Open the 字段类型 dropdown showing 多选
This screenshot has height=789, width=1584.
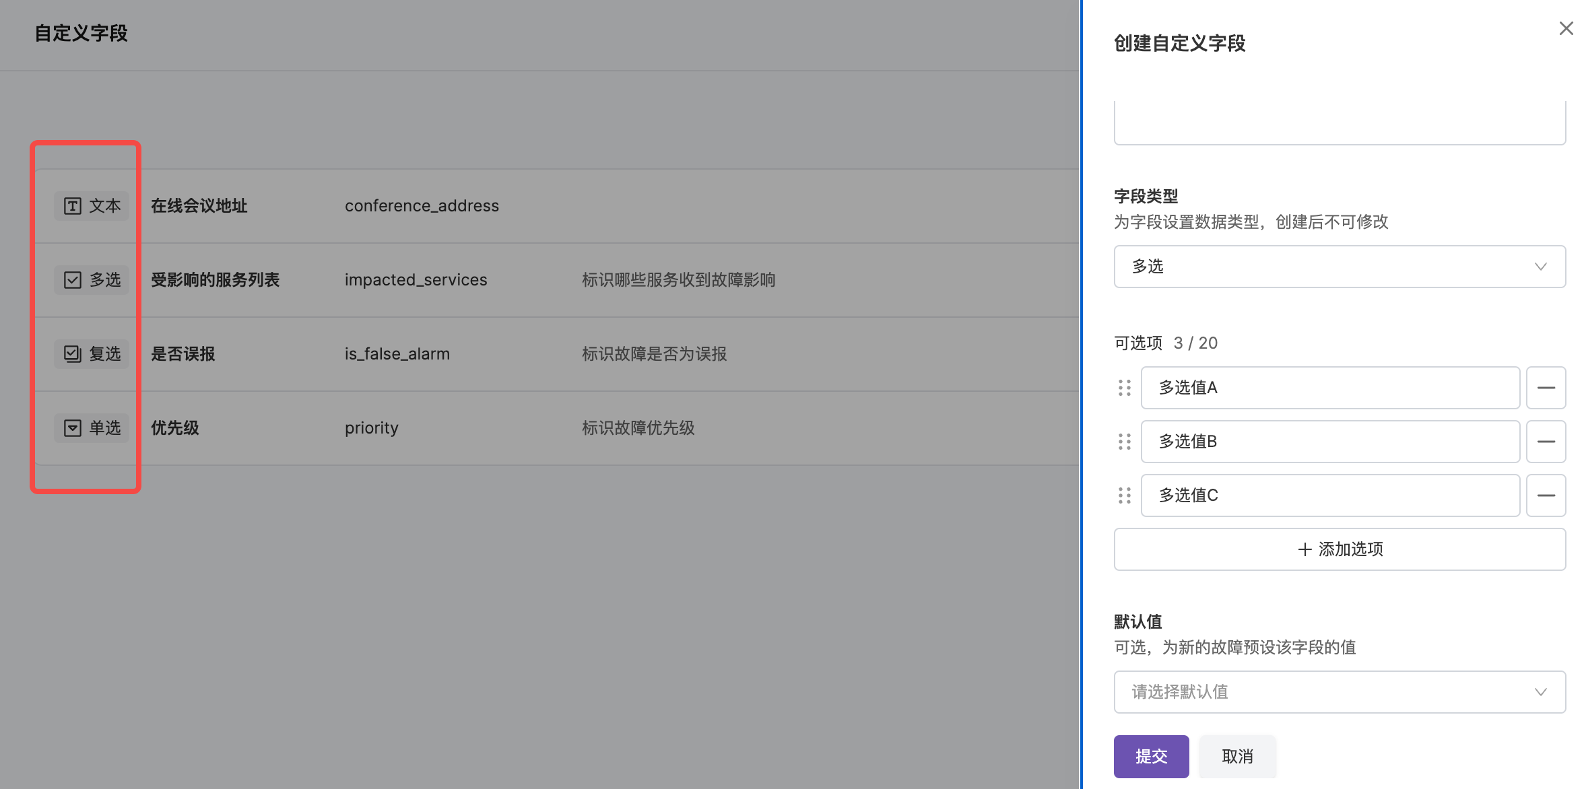pyautogui.click(x=1339, y=267)
